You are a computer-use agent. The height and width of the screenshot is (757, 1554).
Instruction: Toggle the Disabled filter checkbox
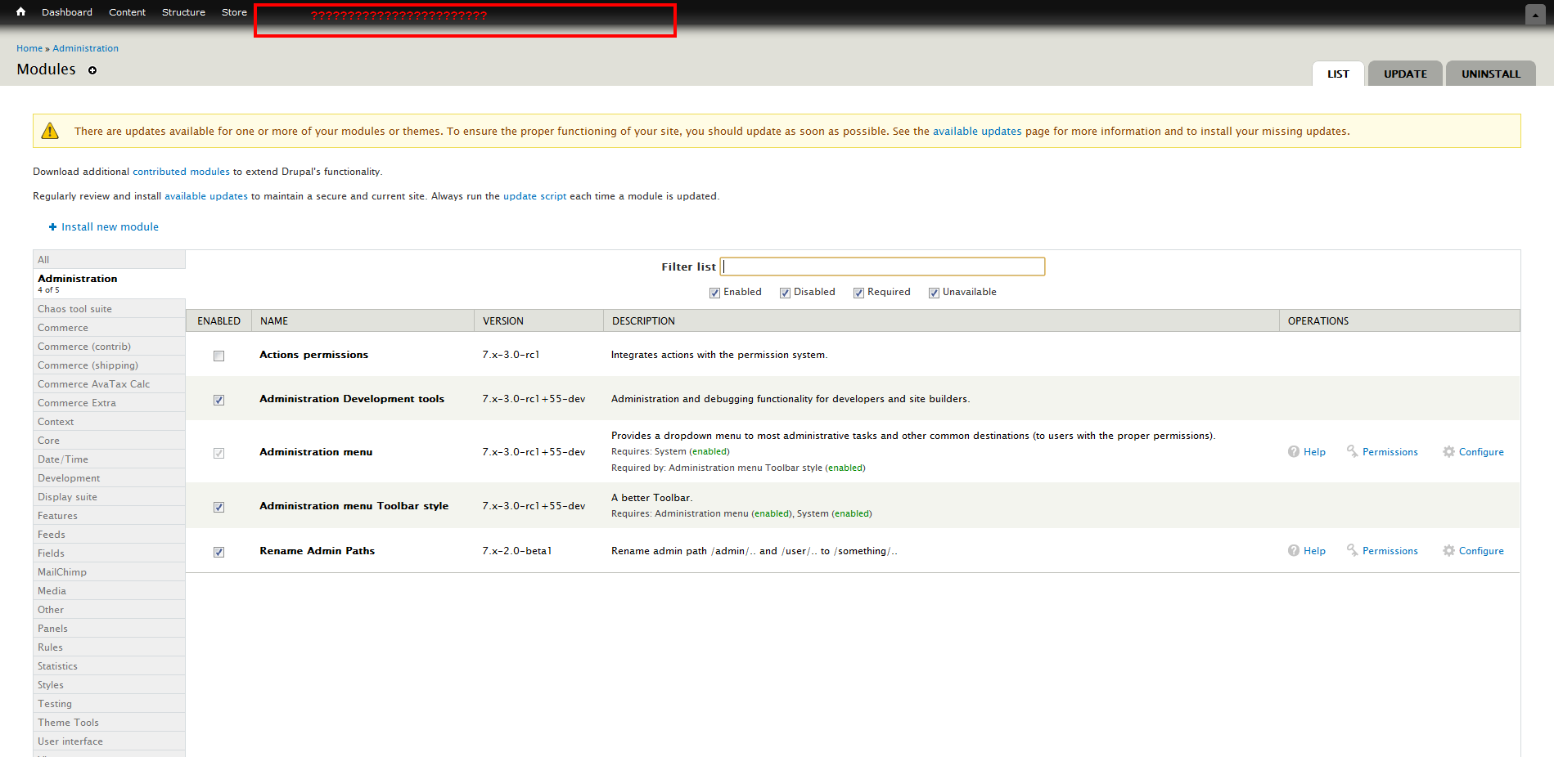tap(785, 293)
